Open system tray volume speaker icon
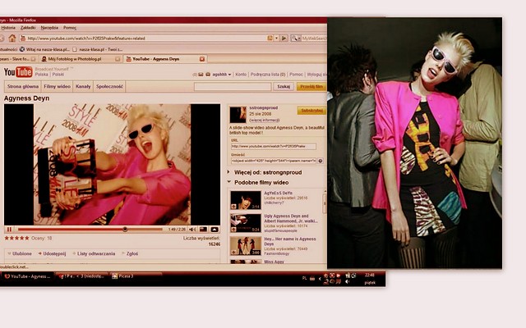This screenshot has width=526, height=328. coord(348,282)
